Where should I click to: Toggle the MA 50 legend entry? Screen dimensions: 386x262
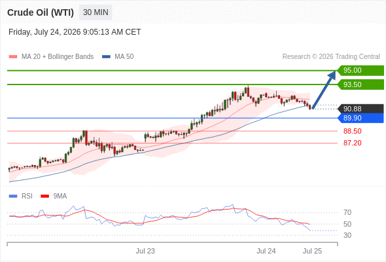(x=118, y=57)
